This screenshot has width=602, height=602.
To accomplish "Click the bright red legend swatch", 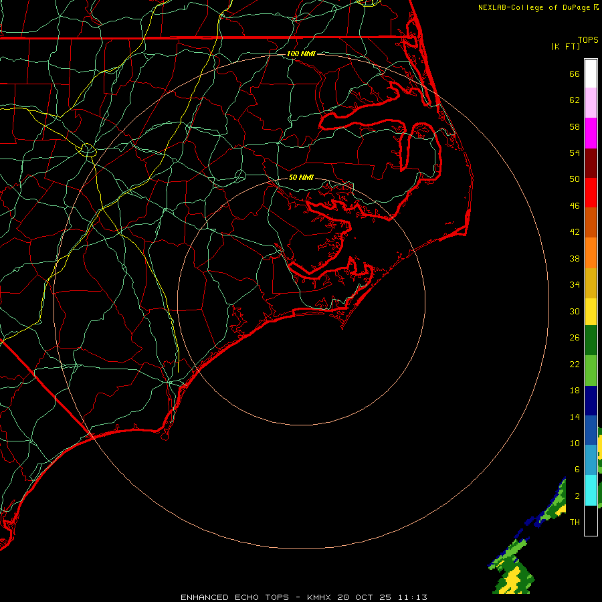I will 591,193.
